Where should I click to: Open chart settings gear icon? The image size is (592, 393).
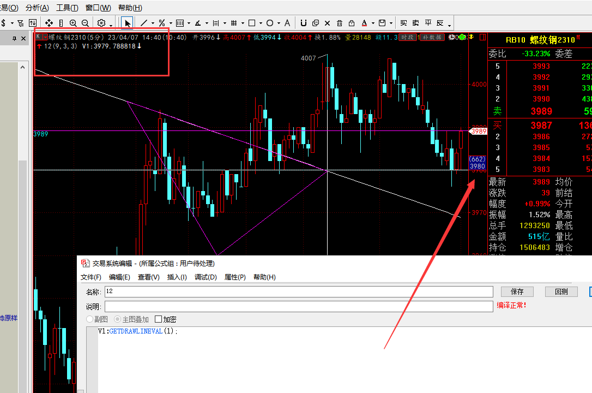(x=101, y=23)
